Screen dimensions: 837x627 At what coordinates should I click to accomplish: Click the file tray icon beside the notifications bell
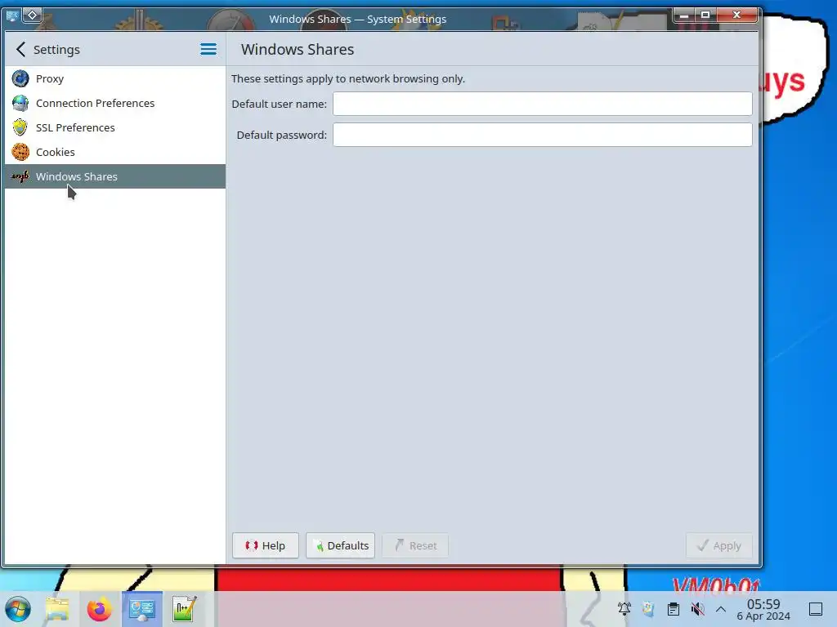(648, 608)
